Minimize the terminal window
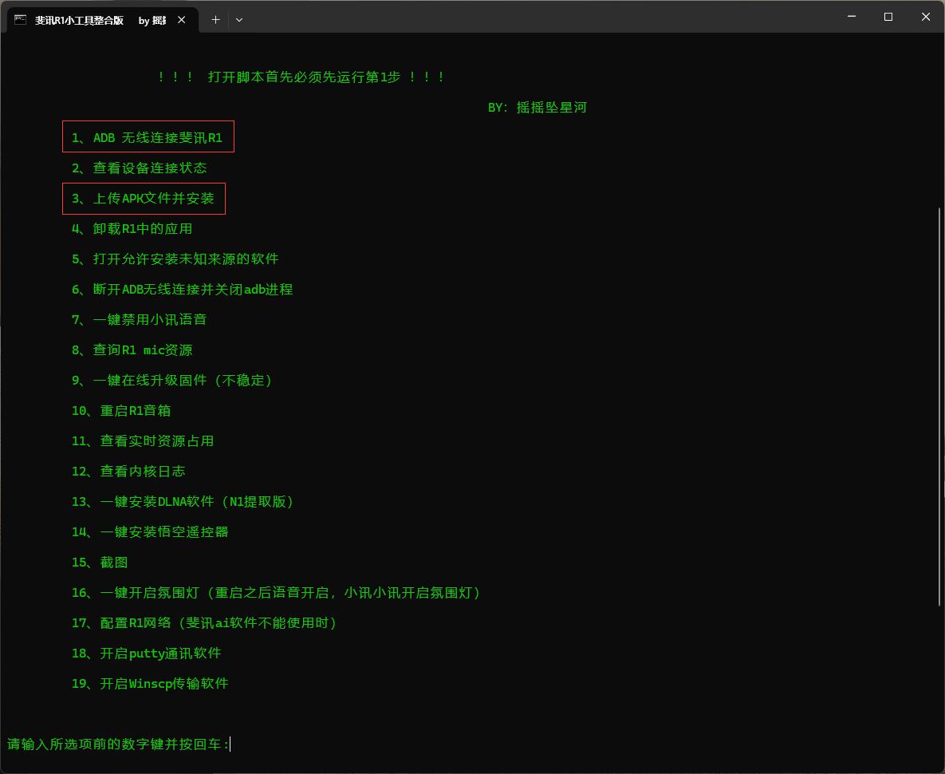This screenshot has width=945, height=774. 852,17
